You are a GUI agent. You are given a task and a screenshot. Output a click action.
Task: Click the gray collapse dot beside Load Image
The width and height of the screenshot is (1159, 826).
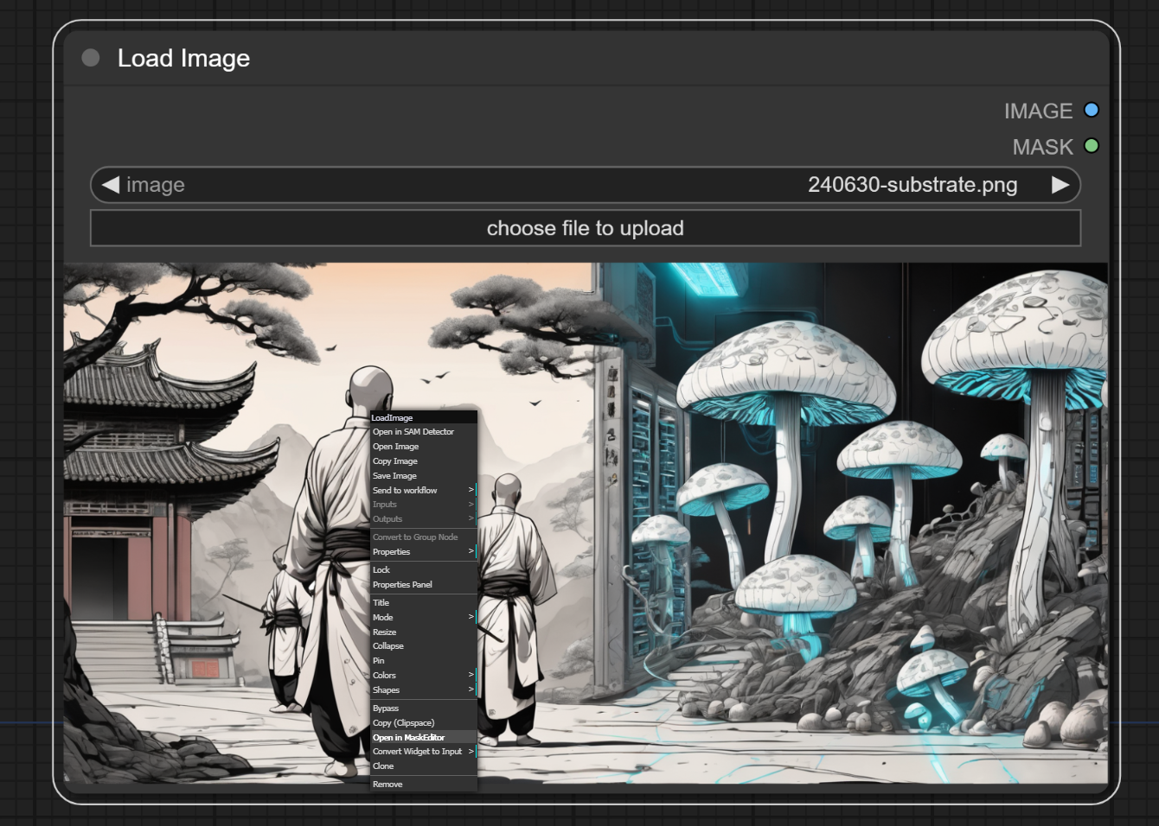(x=91, y=58)
